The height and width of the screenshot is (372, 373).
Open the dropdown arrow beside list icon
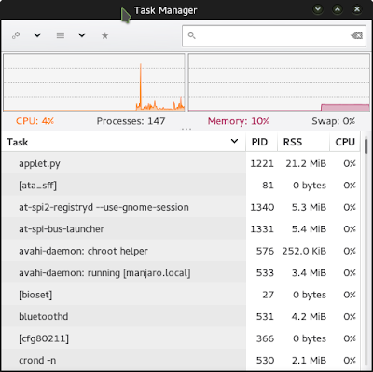pyautogui.click(x=82, y=35)
